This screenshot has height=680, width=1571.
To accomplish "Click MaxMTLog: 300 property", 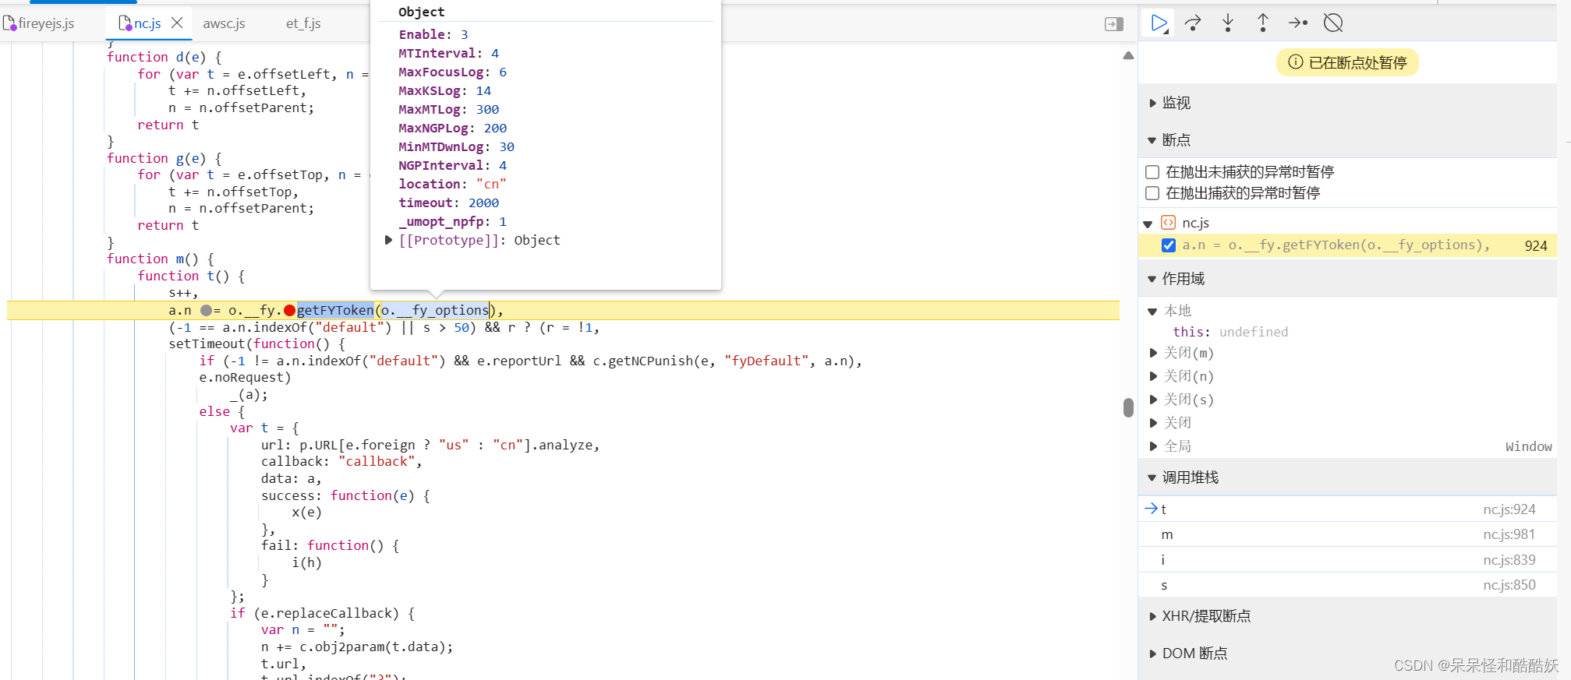I will (x=448, y=109).
